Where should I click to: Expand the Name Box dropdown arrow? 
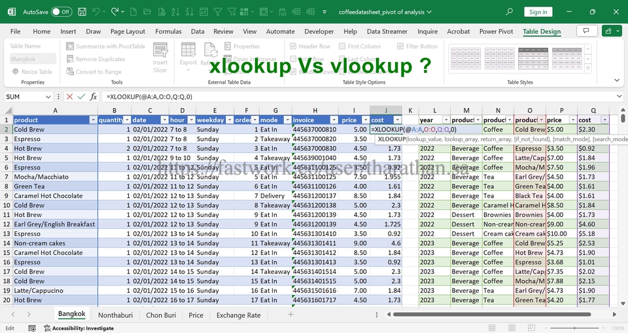click(48, 96)
